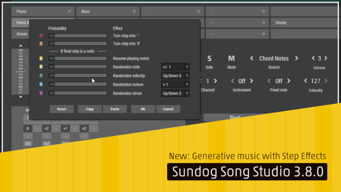
Task: Click the down chevron below the note list
Action: coord(20,97)
